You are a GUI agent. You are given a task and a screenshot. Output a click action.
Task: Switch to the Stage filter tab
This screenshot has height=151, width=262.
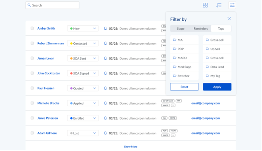[x=181, y=28]
